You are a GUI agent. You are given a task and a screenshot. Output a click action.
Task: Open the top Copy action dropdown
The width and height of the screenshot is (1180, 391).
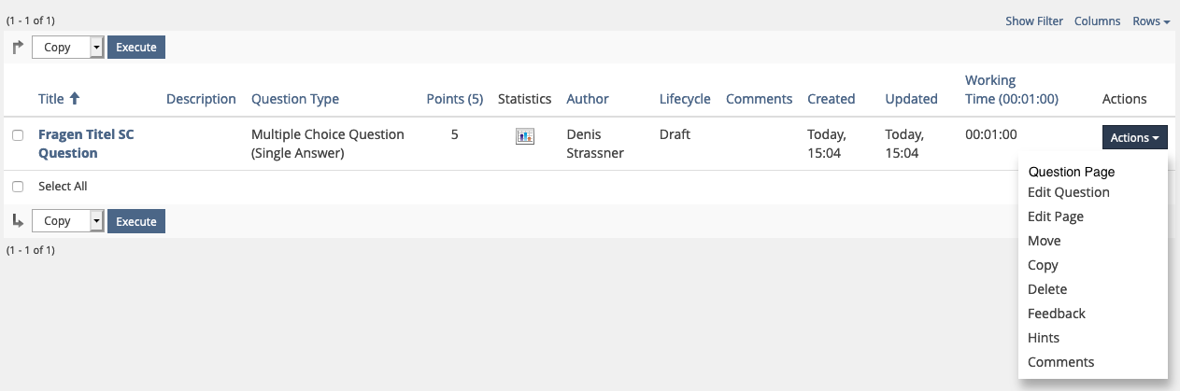point(68,48)
